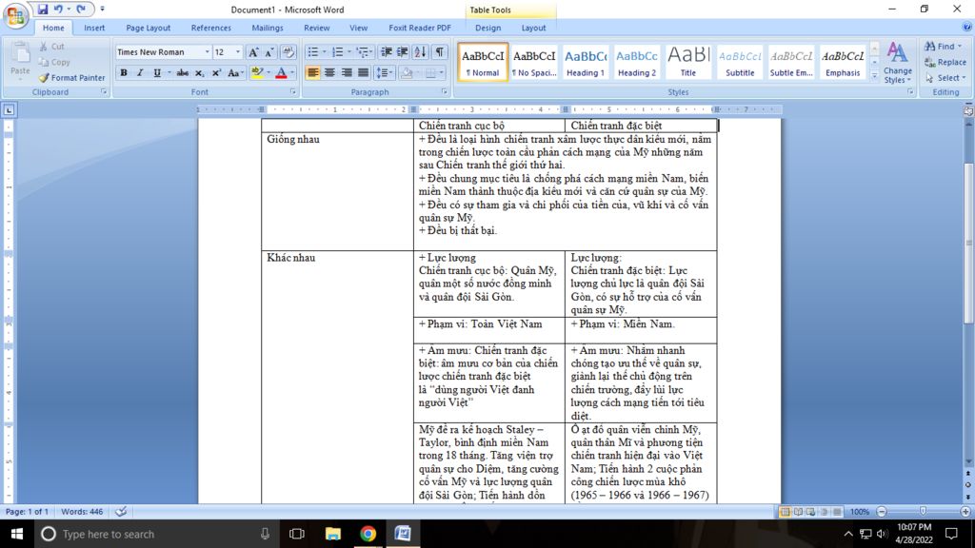Grow font size with the A-up icon
The image size is (975, 548).
click(x=253, y=52)
